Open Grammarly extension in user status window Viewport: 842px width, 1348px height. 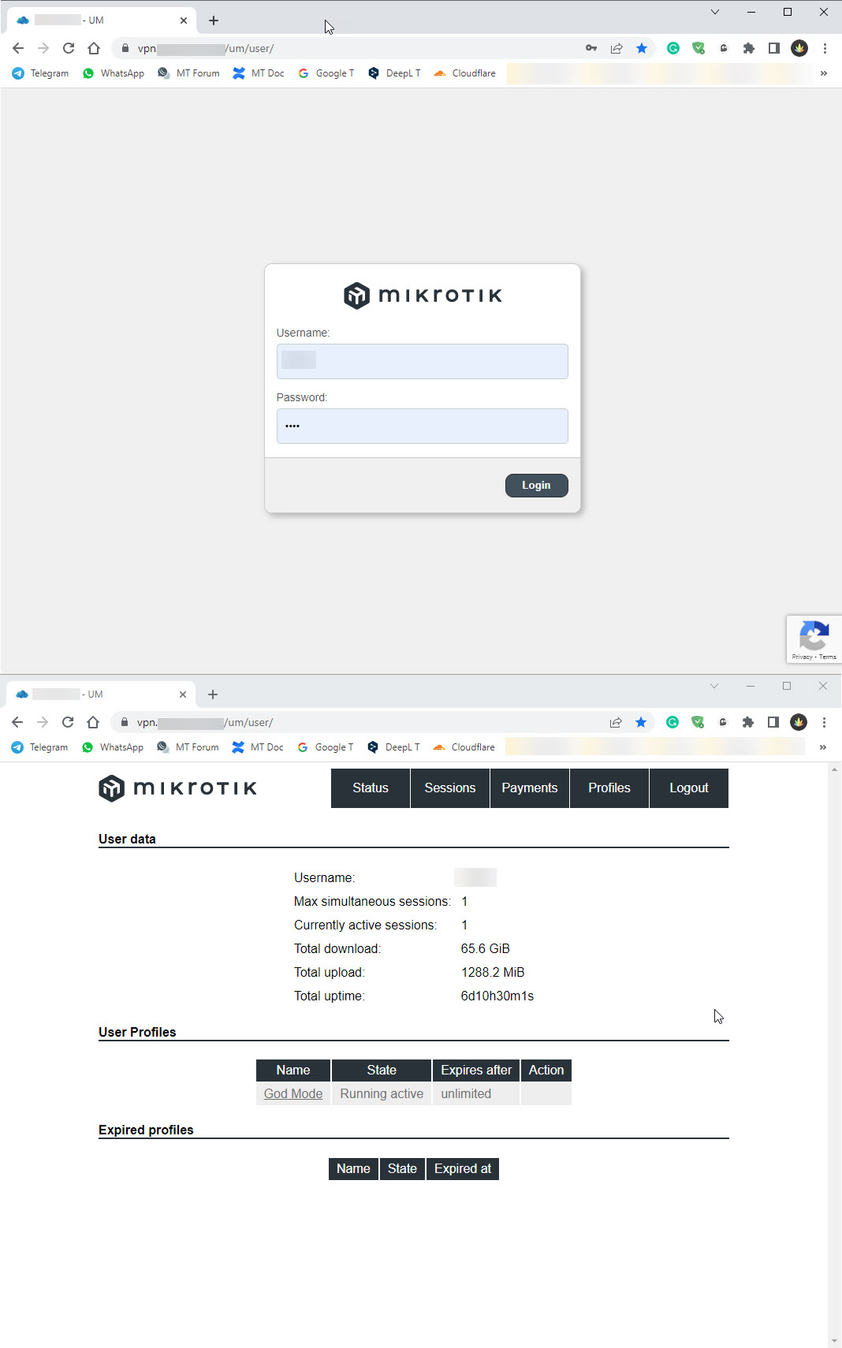coord(672,722)
